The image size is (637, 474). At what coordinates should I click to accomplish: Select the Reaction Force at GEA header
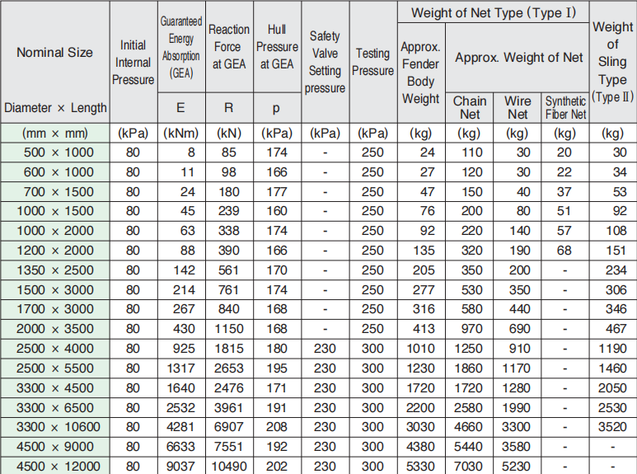coord(228,46)
